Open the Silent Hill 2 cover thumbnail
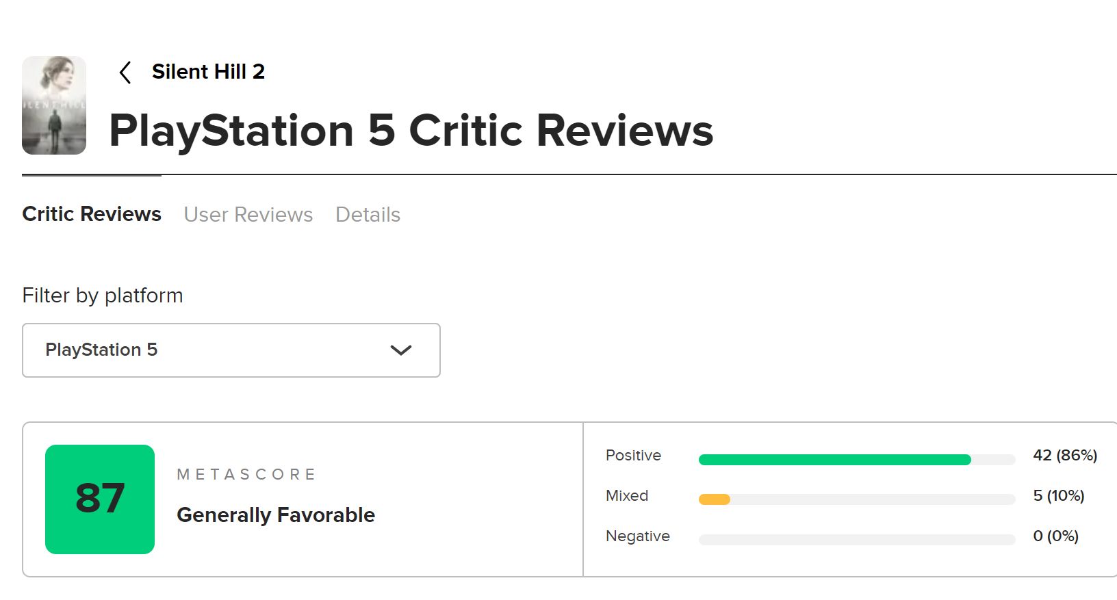This screenshot has width=1117, height=600. (54, 105)
